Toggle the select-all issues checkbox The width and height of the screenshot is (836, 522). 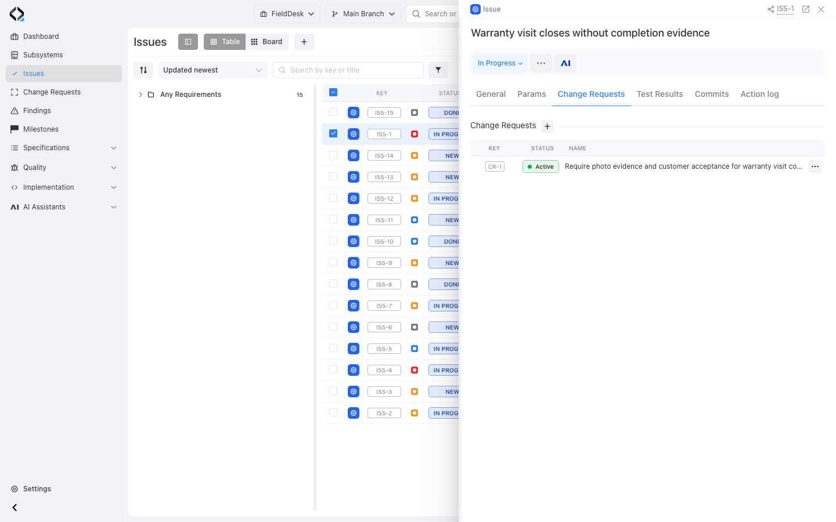click(333, 92)
